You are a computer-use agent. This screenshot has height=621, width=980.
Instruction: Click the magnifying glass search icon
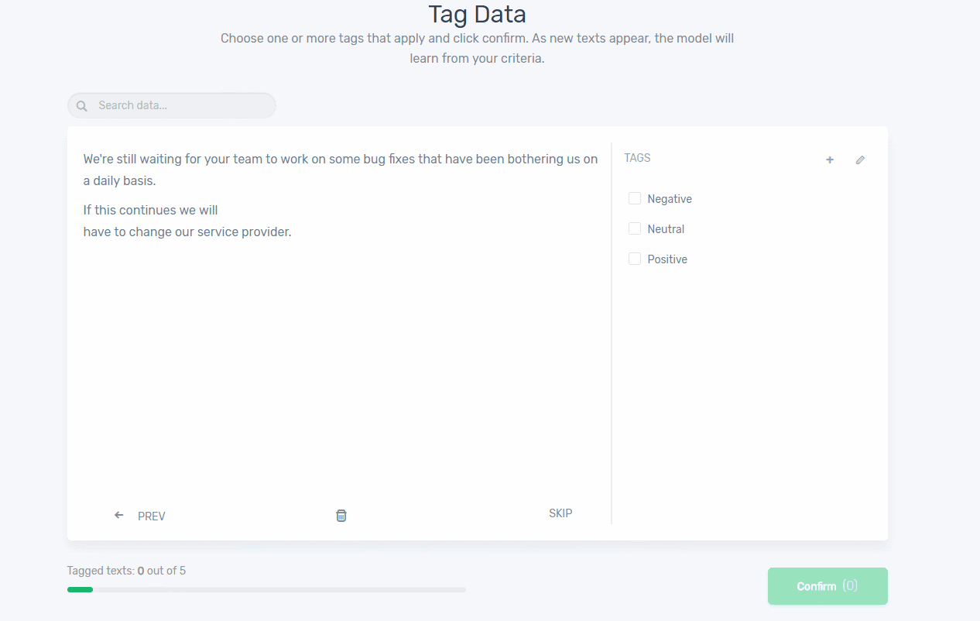[82, 106]
